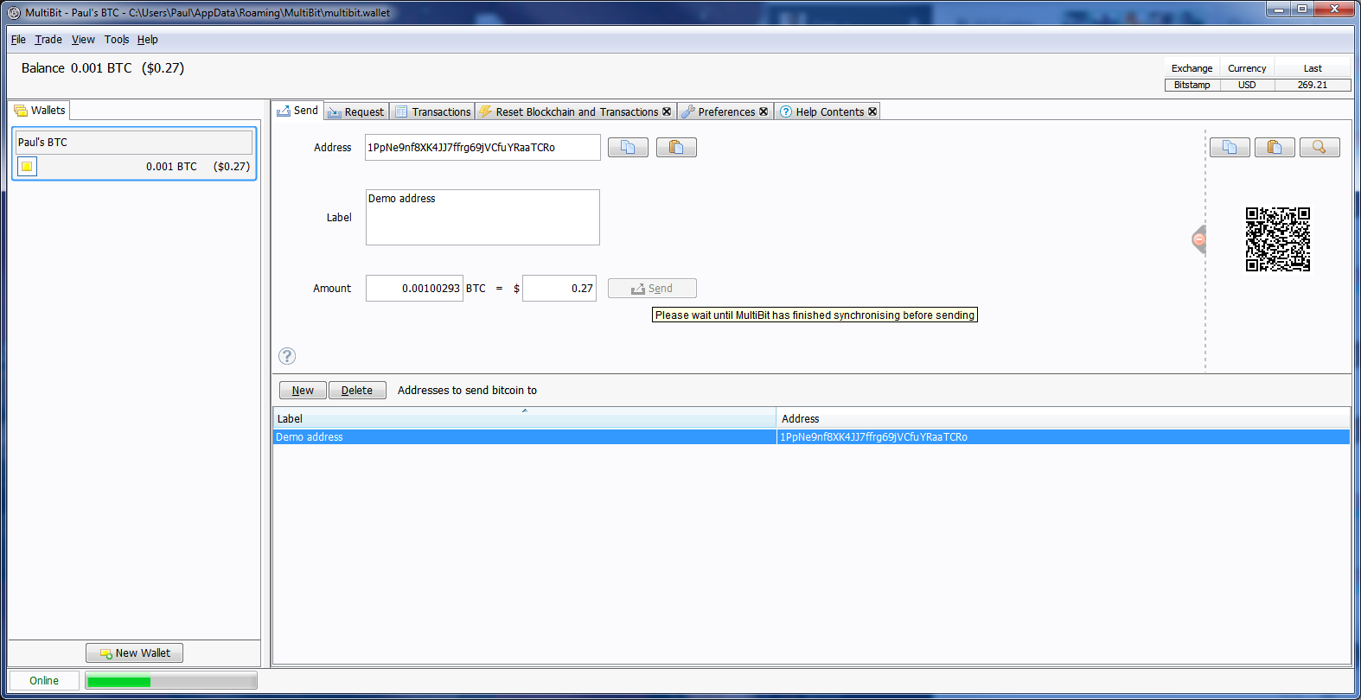The width and height of the screenshot is (1361, 700).
Task: Click the green synchronisation progress bar
Action: click(171, 681)
